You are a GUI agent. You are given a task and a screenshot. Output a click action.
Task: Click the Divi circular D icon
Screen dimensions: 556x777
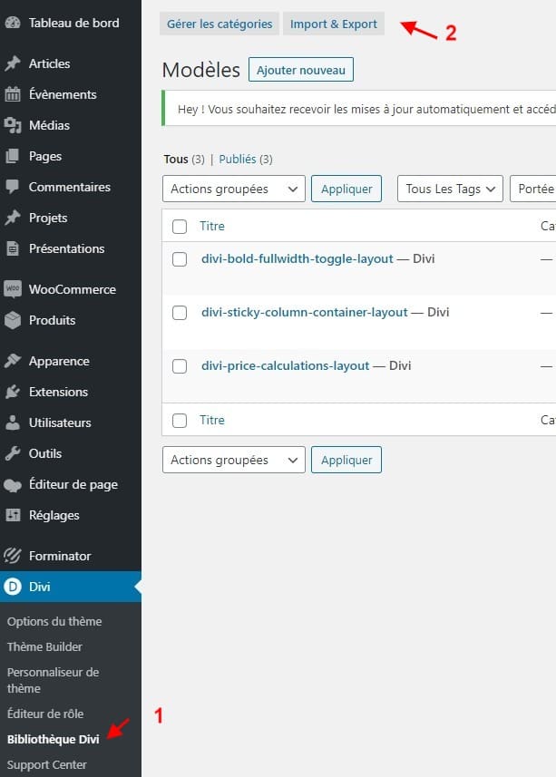click(x=13, y=587)
